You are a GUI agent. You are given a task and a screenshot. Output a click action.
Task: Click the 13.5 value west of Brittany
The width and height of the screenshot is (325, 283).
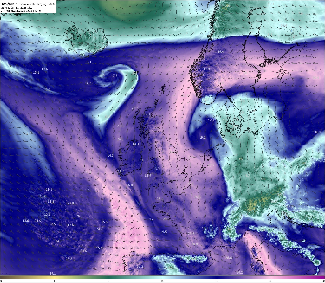pyautogui.click(x=139, y=205)
